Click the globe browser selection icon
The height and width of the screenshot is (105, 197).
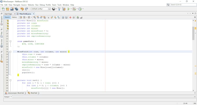pyautogui.click(x=54, y=9)
